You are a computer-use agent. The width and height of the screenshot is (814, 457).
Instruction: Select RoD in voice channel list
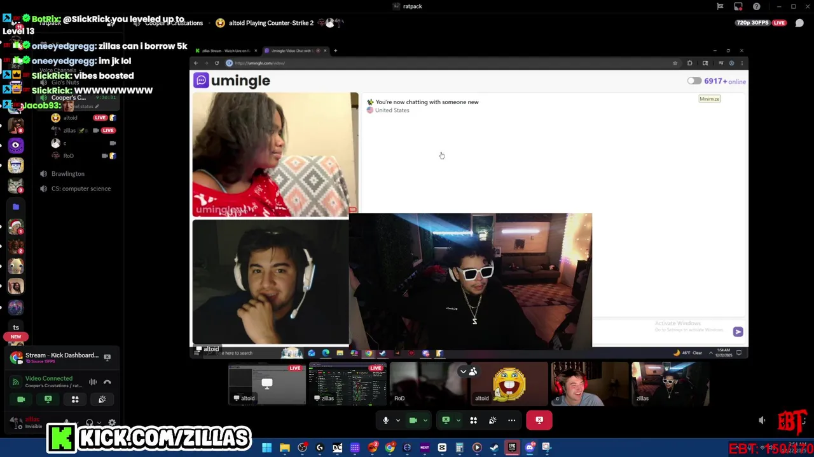[x=68, y=156]
